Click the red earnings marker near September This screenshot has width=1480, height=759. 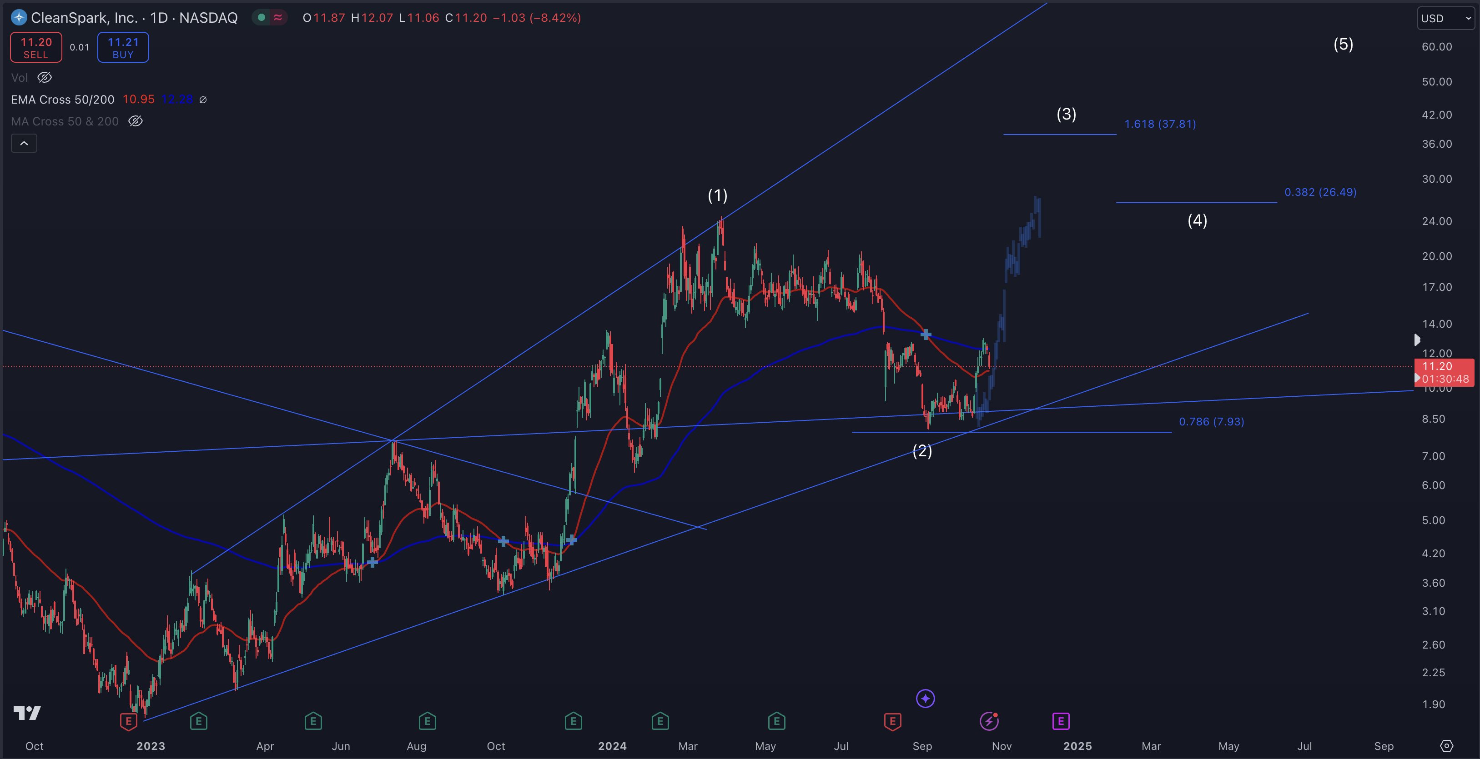[x=892, y=721]
